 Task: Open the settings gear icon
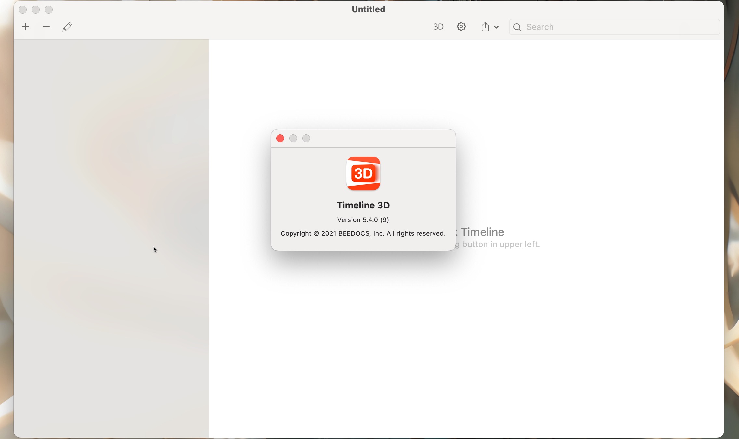point(461,27)
